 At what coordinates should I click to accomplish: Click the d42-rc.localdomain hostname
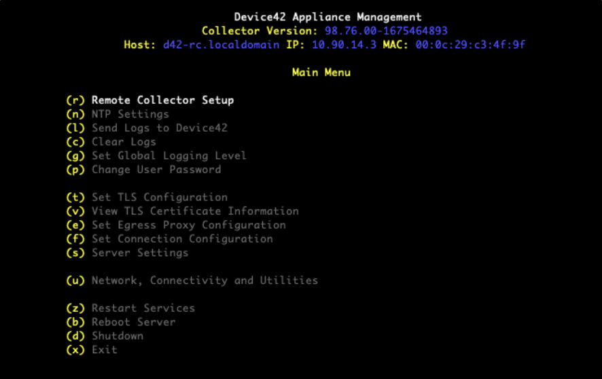(222, 45)
